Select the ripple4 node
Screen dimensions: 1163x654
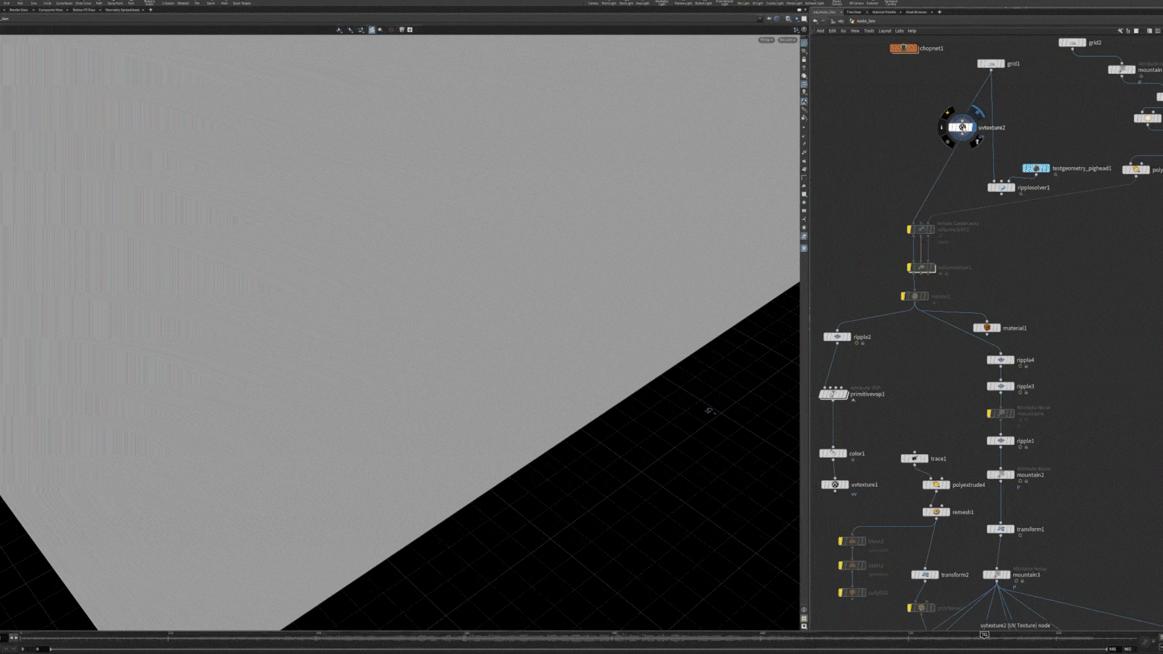1001,360
